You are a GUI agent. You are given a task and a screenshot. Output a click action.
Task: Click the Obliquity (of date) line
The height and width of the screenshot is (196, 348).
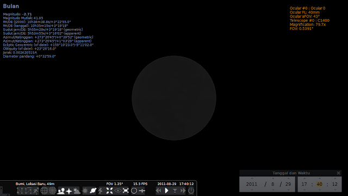29,48
